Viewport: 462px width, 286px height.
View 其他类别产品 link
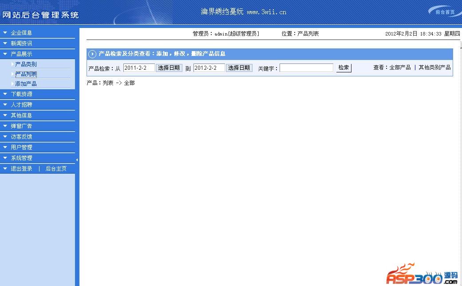point(434,67)
